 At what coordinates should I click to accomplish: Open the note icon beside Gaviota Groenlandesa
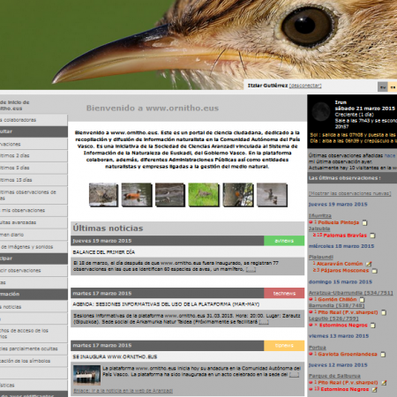point(383,355)
